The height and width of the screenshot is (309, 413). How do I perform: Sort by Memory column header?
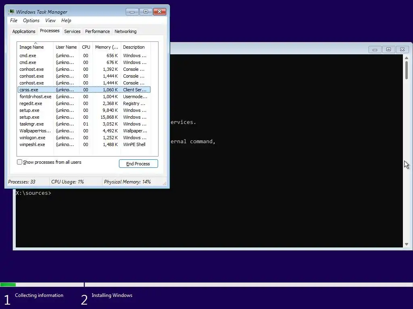(x=106, y=47)
